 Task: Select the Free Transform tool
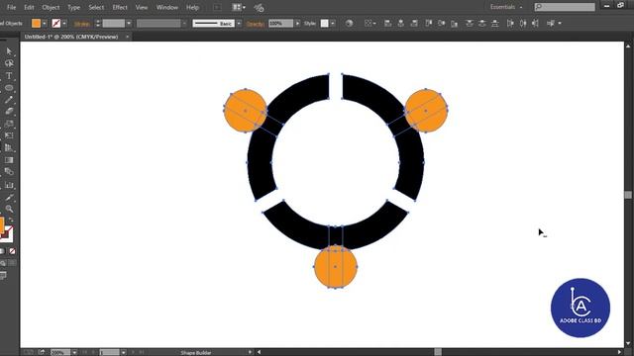point(9,135)
